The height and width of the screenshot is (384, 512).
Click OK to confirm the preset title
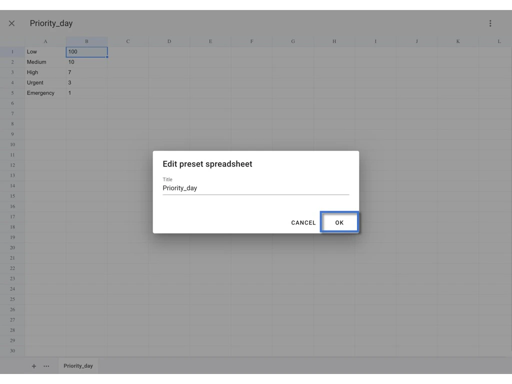point(339,222)
